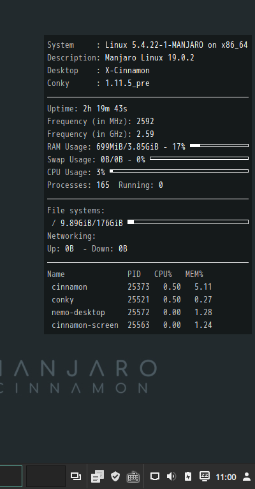The width and height of the screenshot is (255, 489).
Task: Click the 'Networking:' label
Action: 71,236
